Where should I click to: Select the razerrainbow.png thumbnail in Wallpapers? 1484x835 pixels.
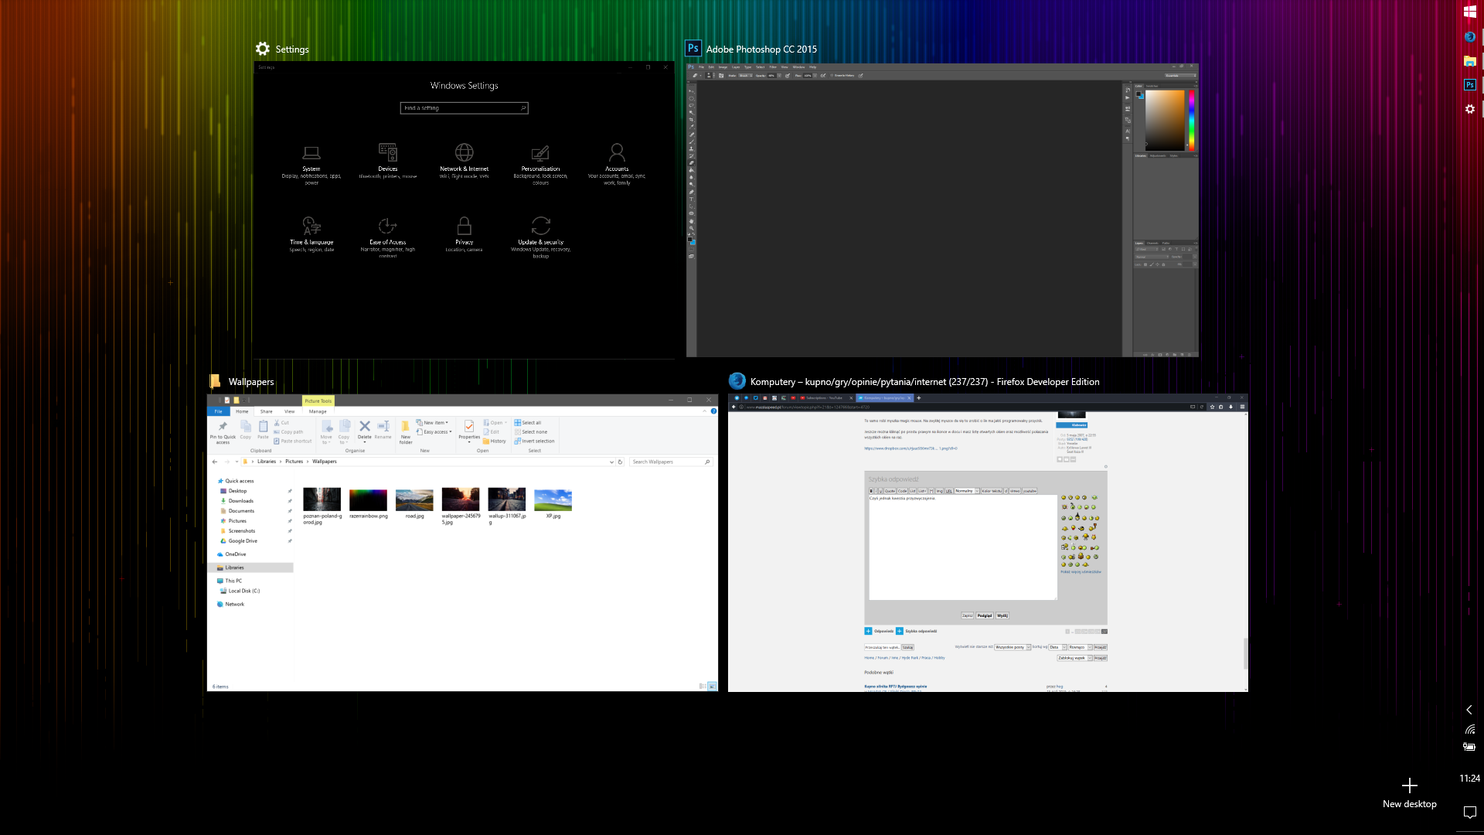(368, 500)
